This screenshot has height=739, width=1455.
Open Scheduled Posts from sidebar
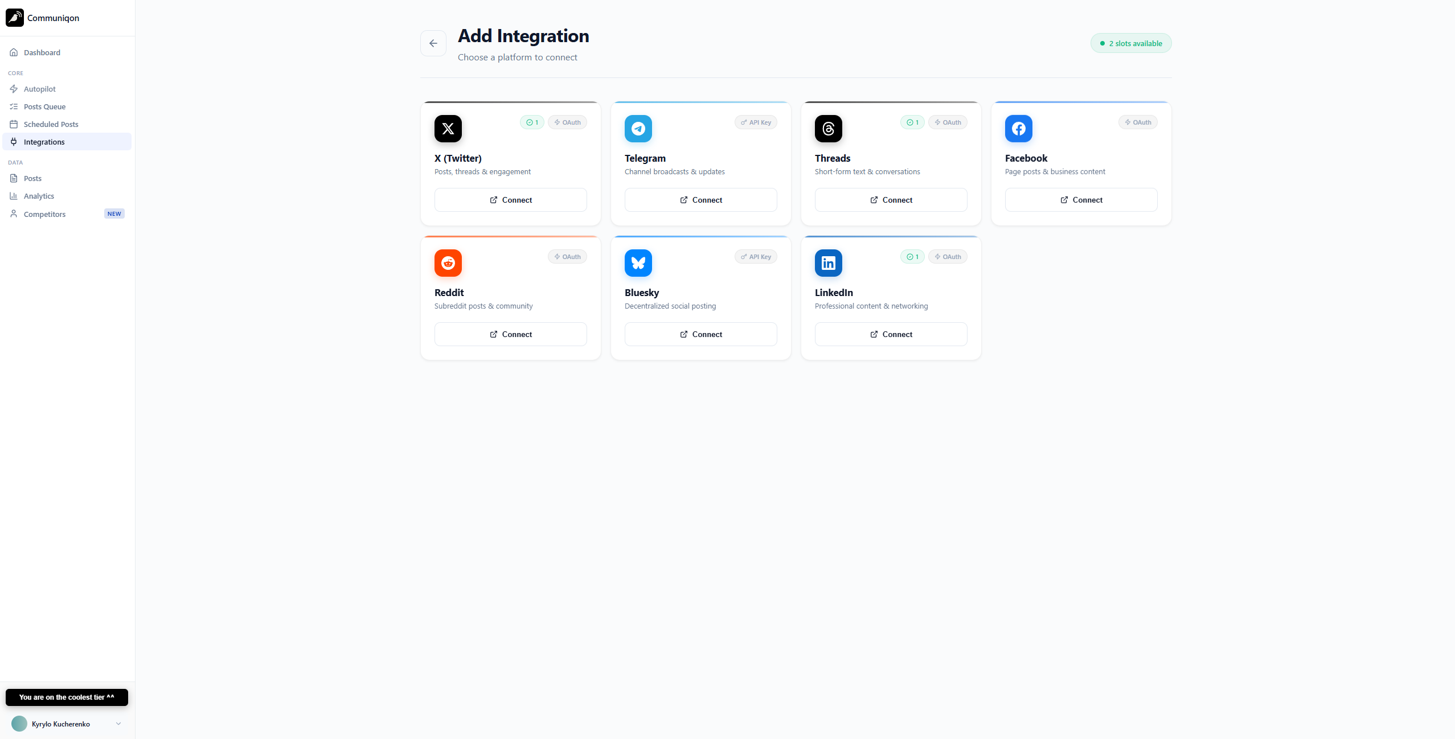(x=51, y=124)
